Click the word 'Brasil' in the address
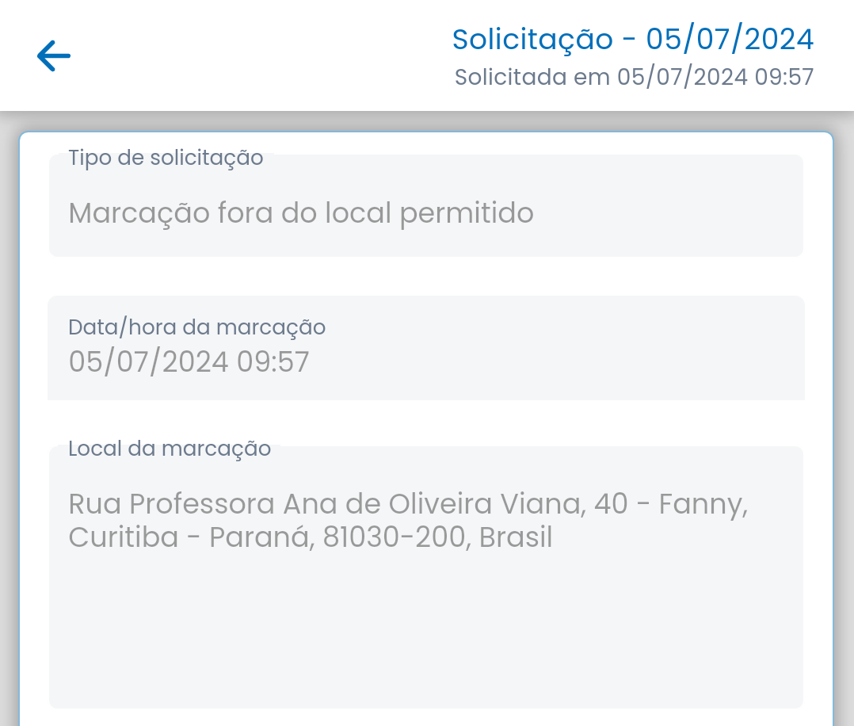Viewport: 854px width, 726px height. [516, 537]
